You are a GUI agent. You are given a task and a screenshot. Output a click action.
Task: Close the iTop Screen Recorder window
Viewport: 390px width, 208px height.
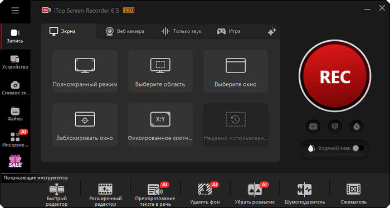(x=382, y=8)
